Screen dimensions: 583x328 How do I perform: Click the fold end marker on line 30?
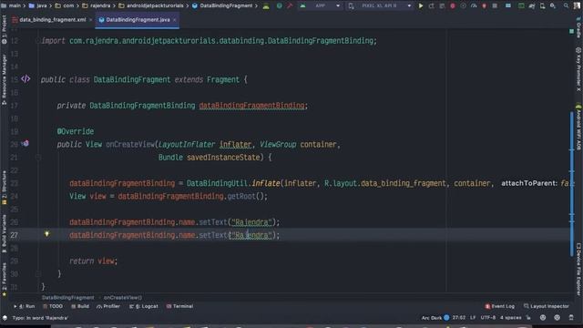[x=38, y=273]
